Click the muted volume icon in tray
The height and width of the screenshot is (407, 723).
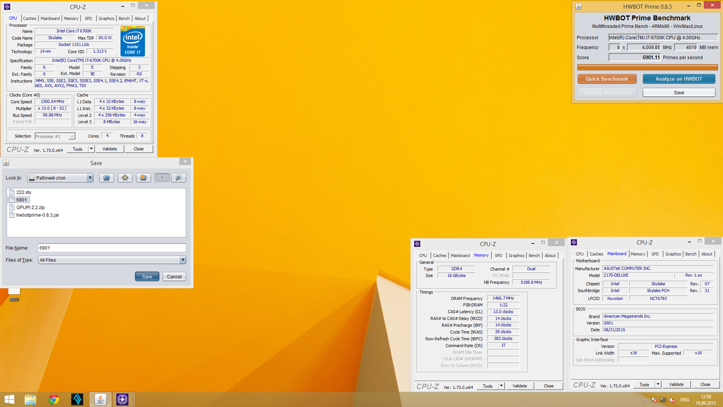[x=672, y=400]
